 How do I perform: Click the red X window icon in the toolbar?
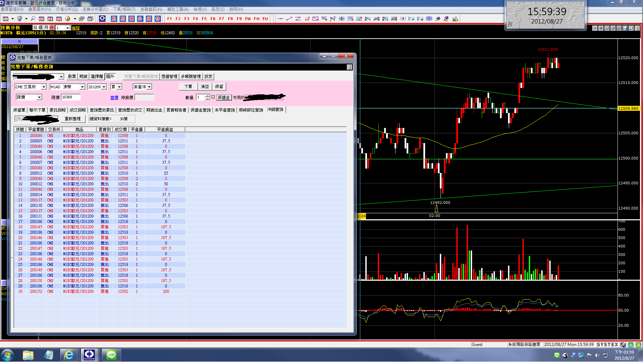coord(42,19)
